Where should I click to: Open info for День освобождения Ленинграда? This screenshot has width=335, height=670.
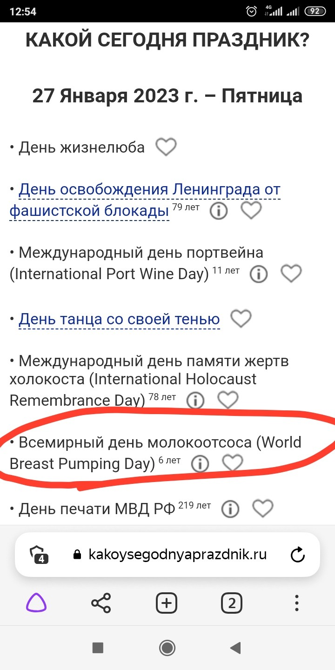point(219,212)
